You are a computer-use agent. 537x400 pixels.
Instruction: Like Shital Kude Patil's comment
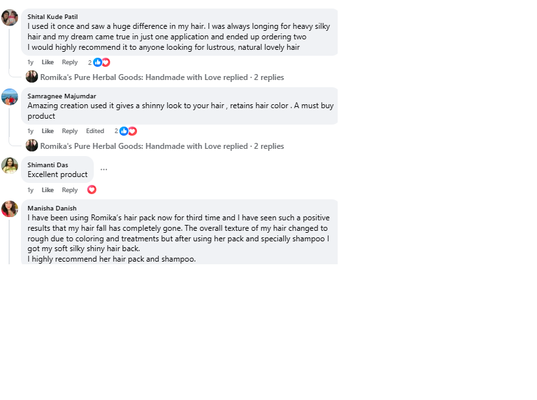[x=48, y=62]
